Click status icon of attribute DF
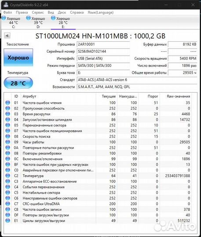Screen dimensions: 201x237 coord(7,215)
